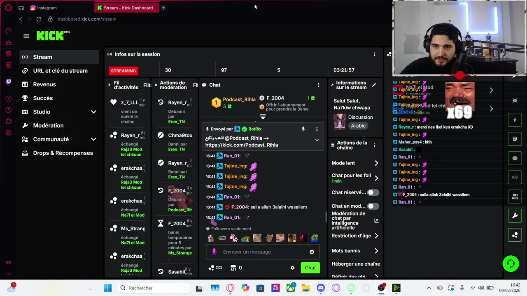This screenshot has width=527, height=296.
Task: Open right rail broadcast signal icon
Action: (x=515, y=178)
